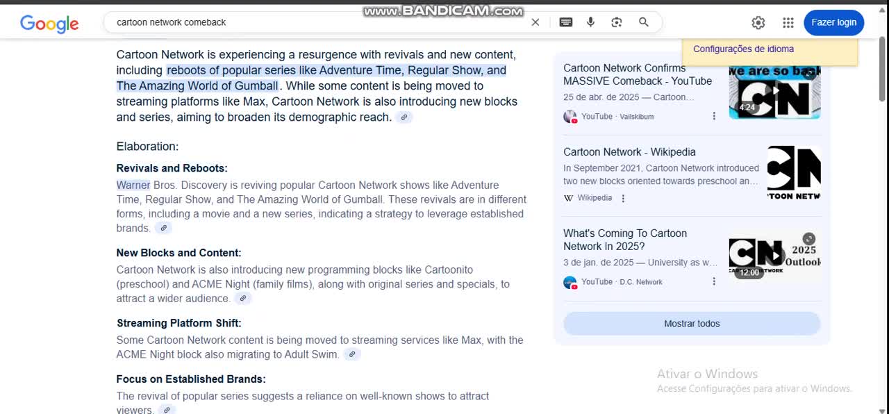889x414 pixels.
Task: Click the highlighted text 'The Amazing World of Gumball'
Action: point(197,86)
